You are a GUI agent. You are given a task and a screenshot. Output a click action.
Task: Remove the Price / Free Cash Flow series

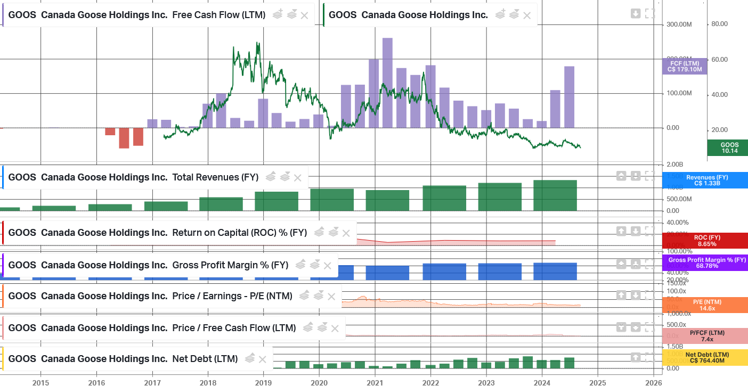click(335, 328)
